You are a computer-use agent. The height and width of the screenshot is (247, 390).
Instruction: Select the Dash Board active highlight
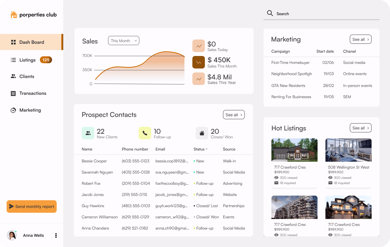31,42
